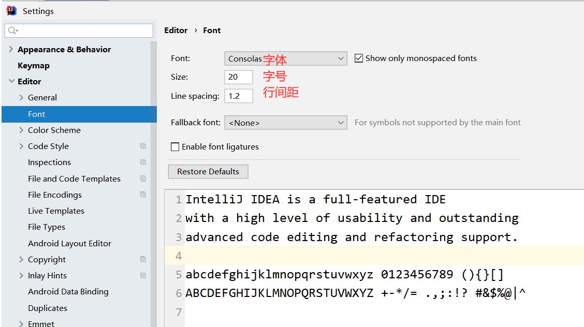Open Duplicates settings page
The height and width of the screenshot is (327, 584).
click(48, 308)
